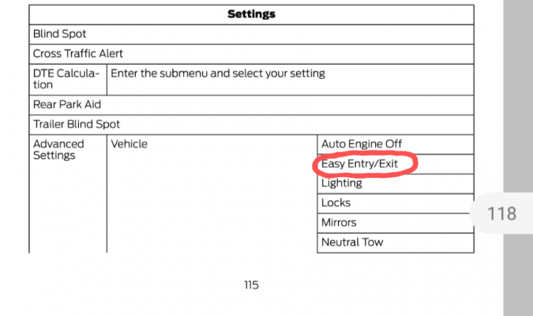Click the page 118 scroll indicator
This screenshot has width=533, height=316.
(x=501, y=213)
